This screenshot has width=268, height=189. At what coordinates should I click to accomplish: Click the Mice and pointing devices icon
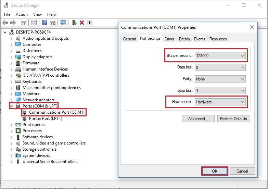(x=18, y=88)
